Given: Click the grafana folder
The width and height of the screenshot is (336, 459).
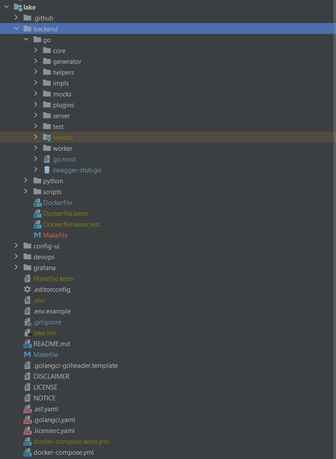Looking at the screenshot, I should (x=44, y=267).
